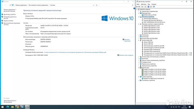Collapse the Видеоадаптеры category

(x=139, y=13)
